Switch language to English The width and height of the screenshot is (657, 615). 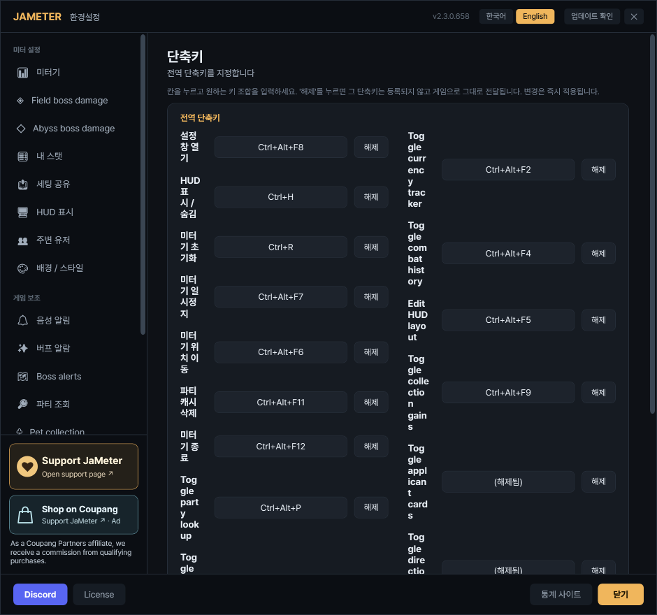point(535,16)
